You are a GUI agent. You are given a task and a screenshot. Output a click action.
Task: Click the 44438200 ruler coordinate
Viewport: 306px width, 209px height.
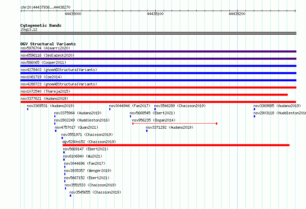coord(237,14)
